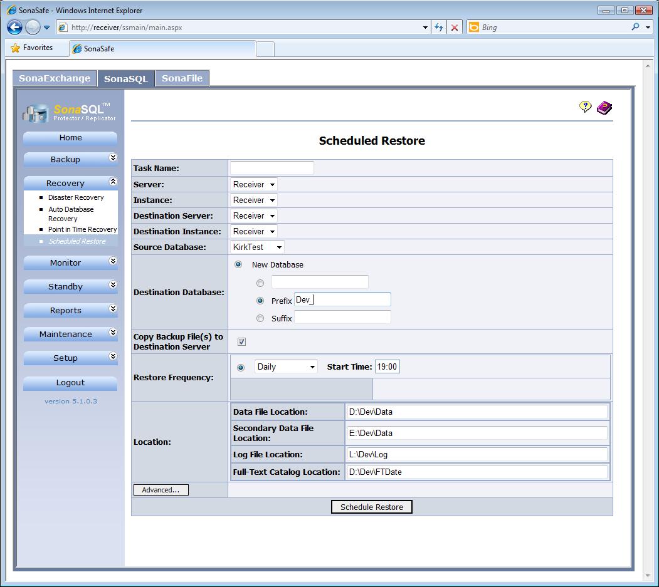
Task: Click the Refresh page icon
Action: [x=438, y=27]
